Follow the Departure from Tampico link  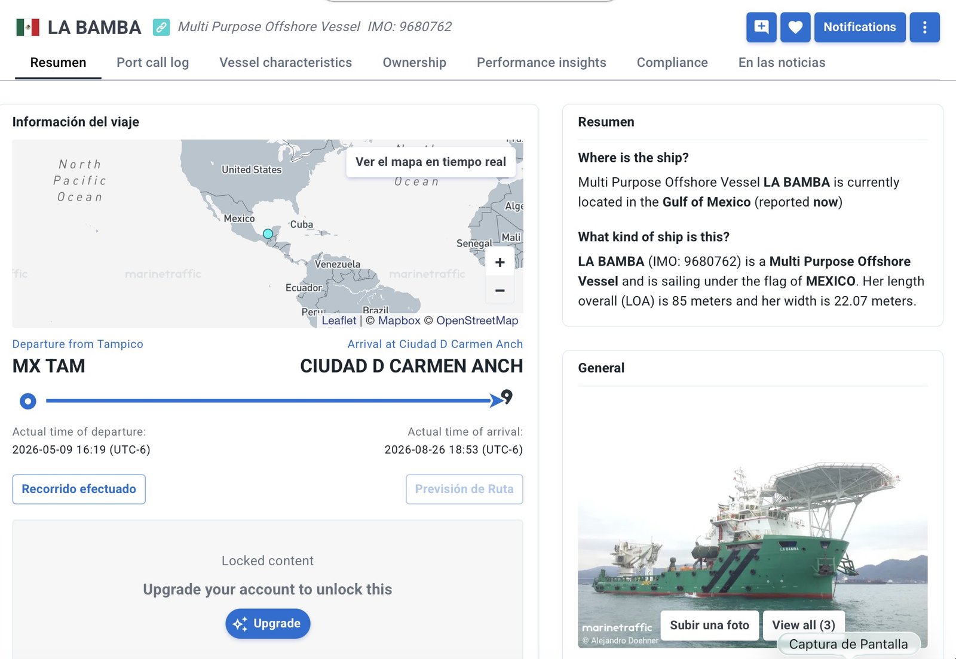[78, 344]
